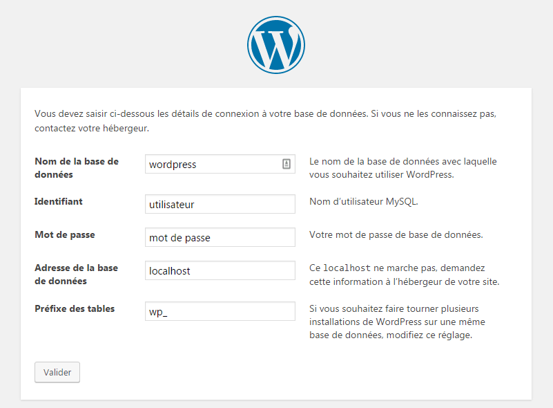The width and height of the screenshot is (553, 408).
Task: Focus the database name field containing wordpress
Action: pyautogui.click(x=220, y=164)
